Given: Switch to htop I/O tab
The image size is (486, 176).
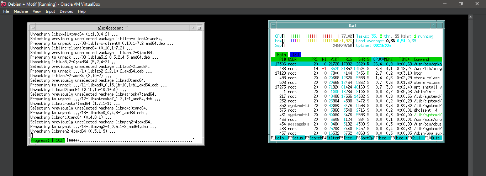Looking at the screenshot, I should click(x=295, y=55).
